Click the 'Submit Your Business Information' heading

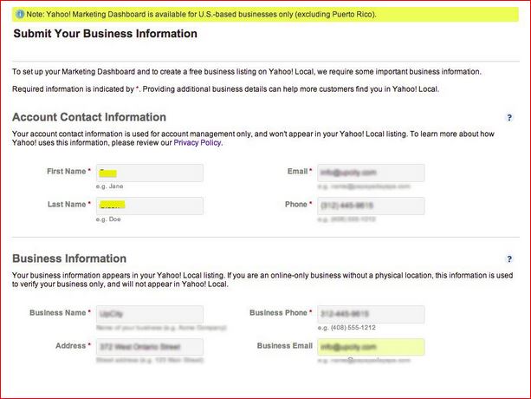pyautogui.click(x=106, y=34)
